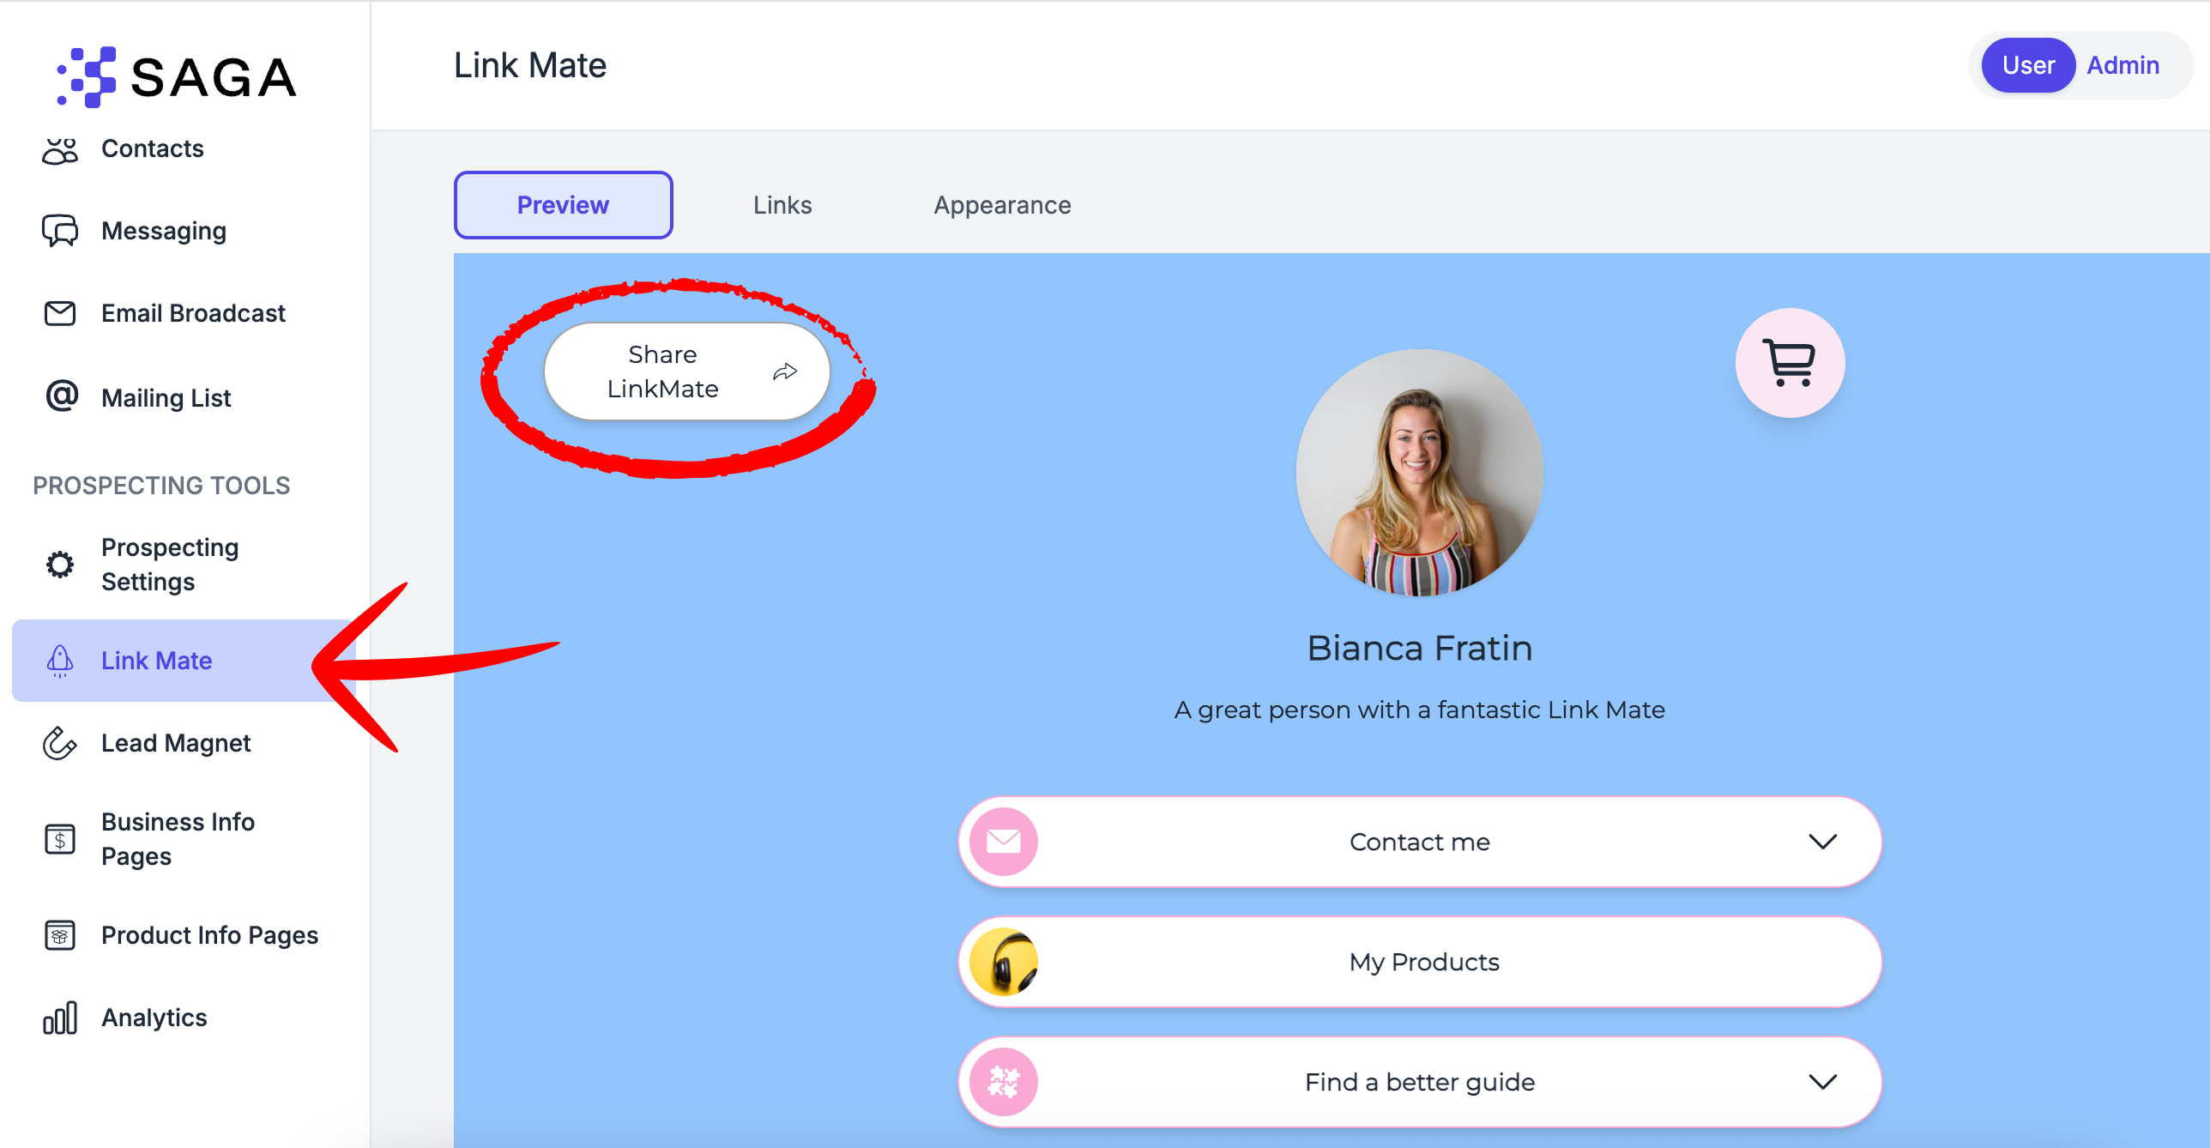Select the Preview tab
The width and height of the screenshot is (2210, 1148).
[x=563, y=205]
